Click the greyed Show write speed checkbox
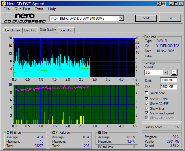This screenshot has height=151, width=185. pos(147,118)
